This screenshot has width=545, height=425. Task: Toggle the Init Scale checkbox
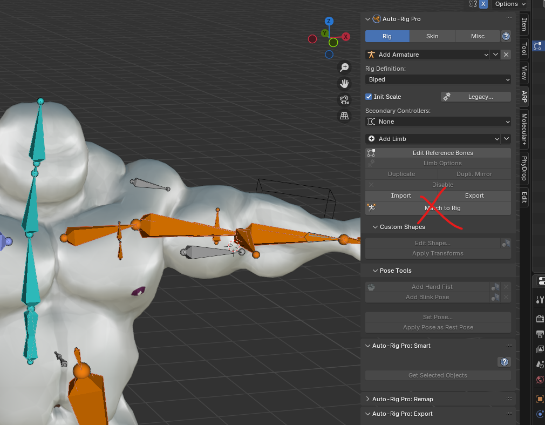tap(369, 97)
